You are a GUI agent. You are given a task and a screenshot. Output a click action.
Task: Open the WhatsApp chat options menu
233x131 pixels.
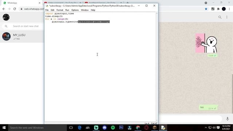point(227,17)
